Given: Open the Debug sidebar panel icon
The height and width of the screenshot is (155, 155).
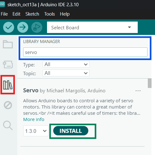Looking at the screenshot, I should (8, 105).
